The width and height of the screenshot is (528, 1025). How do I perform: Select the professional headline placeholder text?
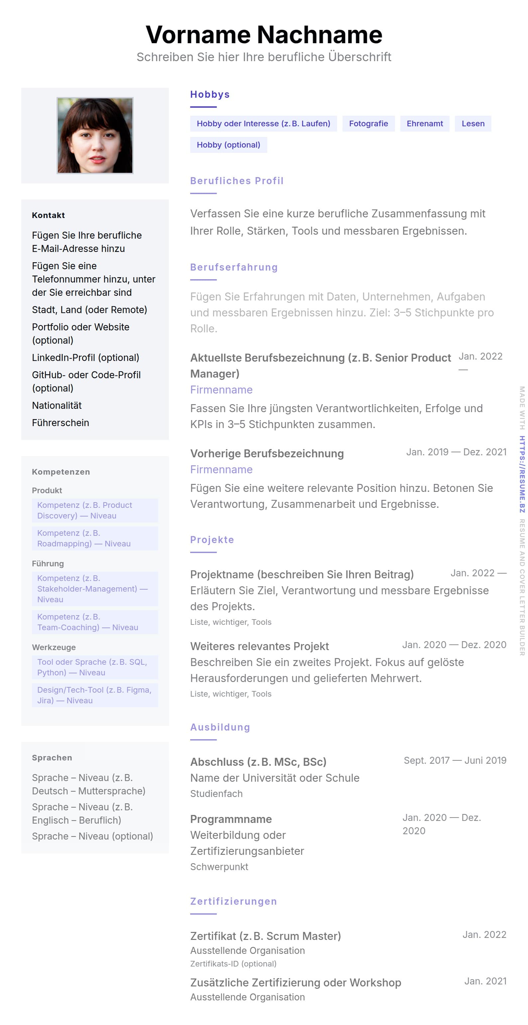tap(264, 57)
